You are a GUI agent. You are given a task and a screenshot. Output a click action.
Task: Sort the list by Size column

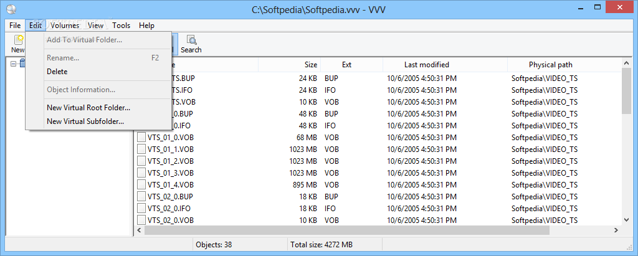[289, 65]
